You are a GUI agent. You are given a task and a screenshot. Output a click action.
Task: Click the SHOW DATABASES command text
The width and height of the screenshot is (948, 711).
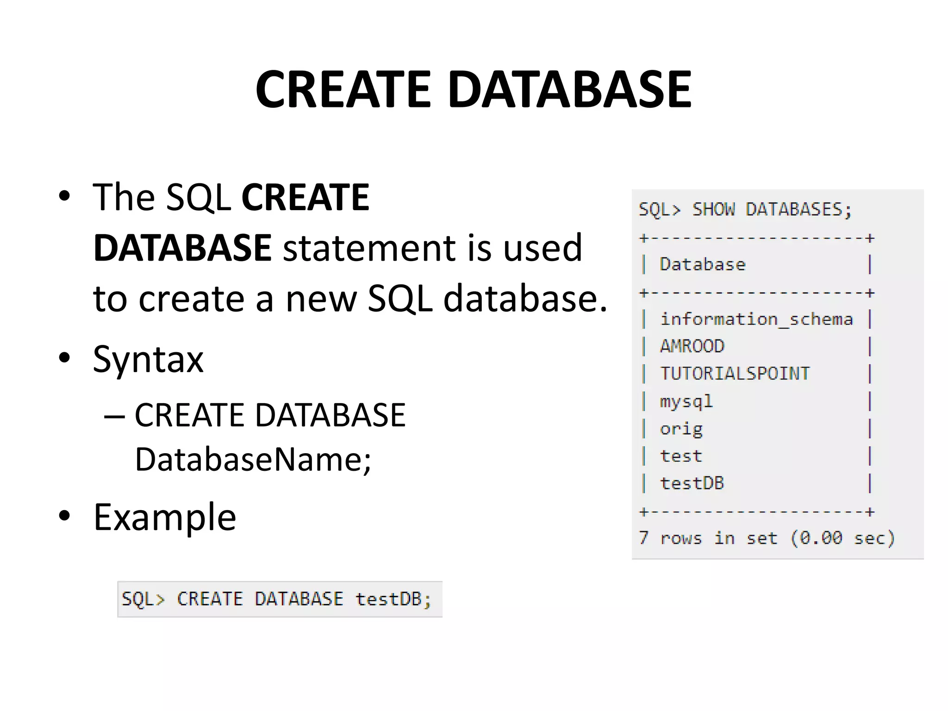click(771, 210)
